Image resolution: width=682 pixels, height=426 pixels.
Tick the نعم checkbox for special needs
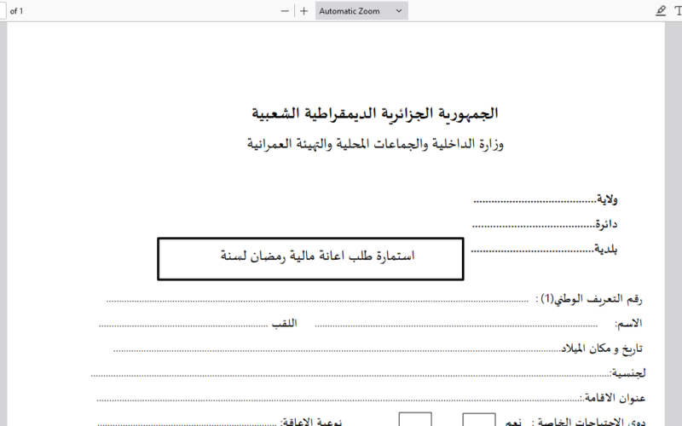(x=478, y=419)
